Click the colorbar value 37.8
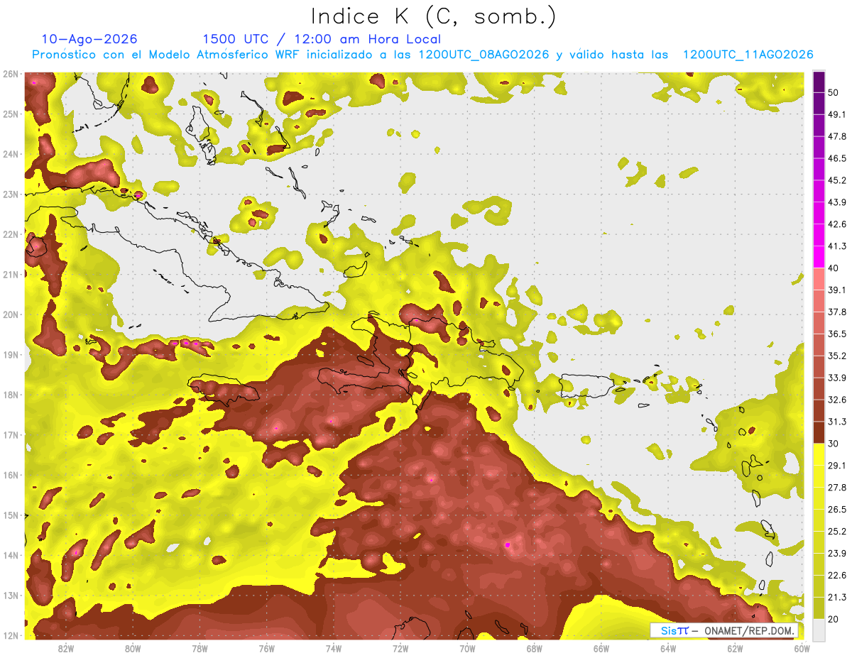The image size is (852, 658). pyautogui.click(x=836, y=312)
